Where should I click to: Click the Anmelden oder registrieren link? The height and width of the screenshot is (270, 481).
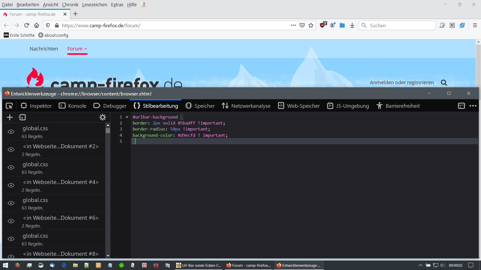tap(402, 82)
